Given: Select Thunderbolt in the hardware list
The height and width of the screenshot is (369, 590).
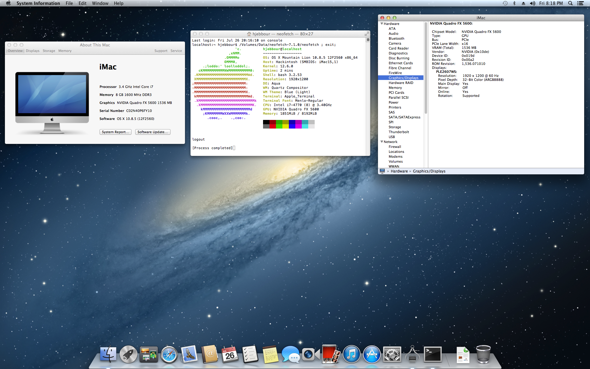Looking at the screenshot, I should click(399, 132).
